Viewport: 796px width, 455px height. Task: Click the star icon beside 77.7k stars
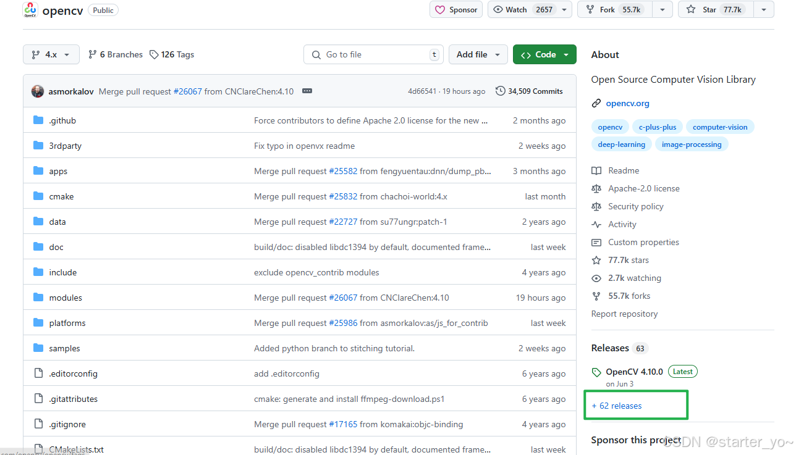pyautogui.click(x=596, y=260)
